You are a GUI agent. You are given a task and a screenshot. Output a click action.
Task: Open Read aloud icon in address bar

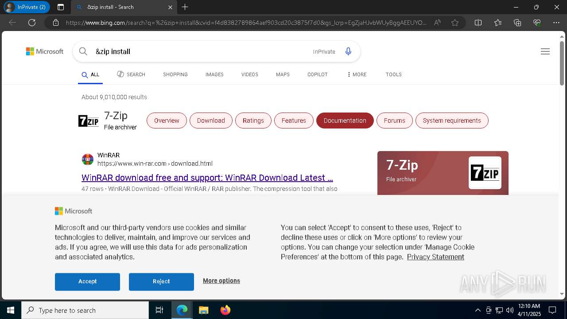(437, 23)
